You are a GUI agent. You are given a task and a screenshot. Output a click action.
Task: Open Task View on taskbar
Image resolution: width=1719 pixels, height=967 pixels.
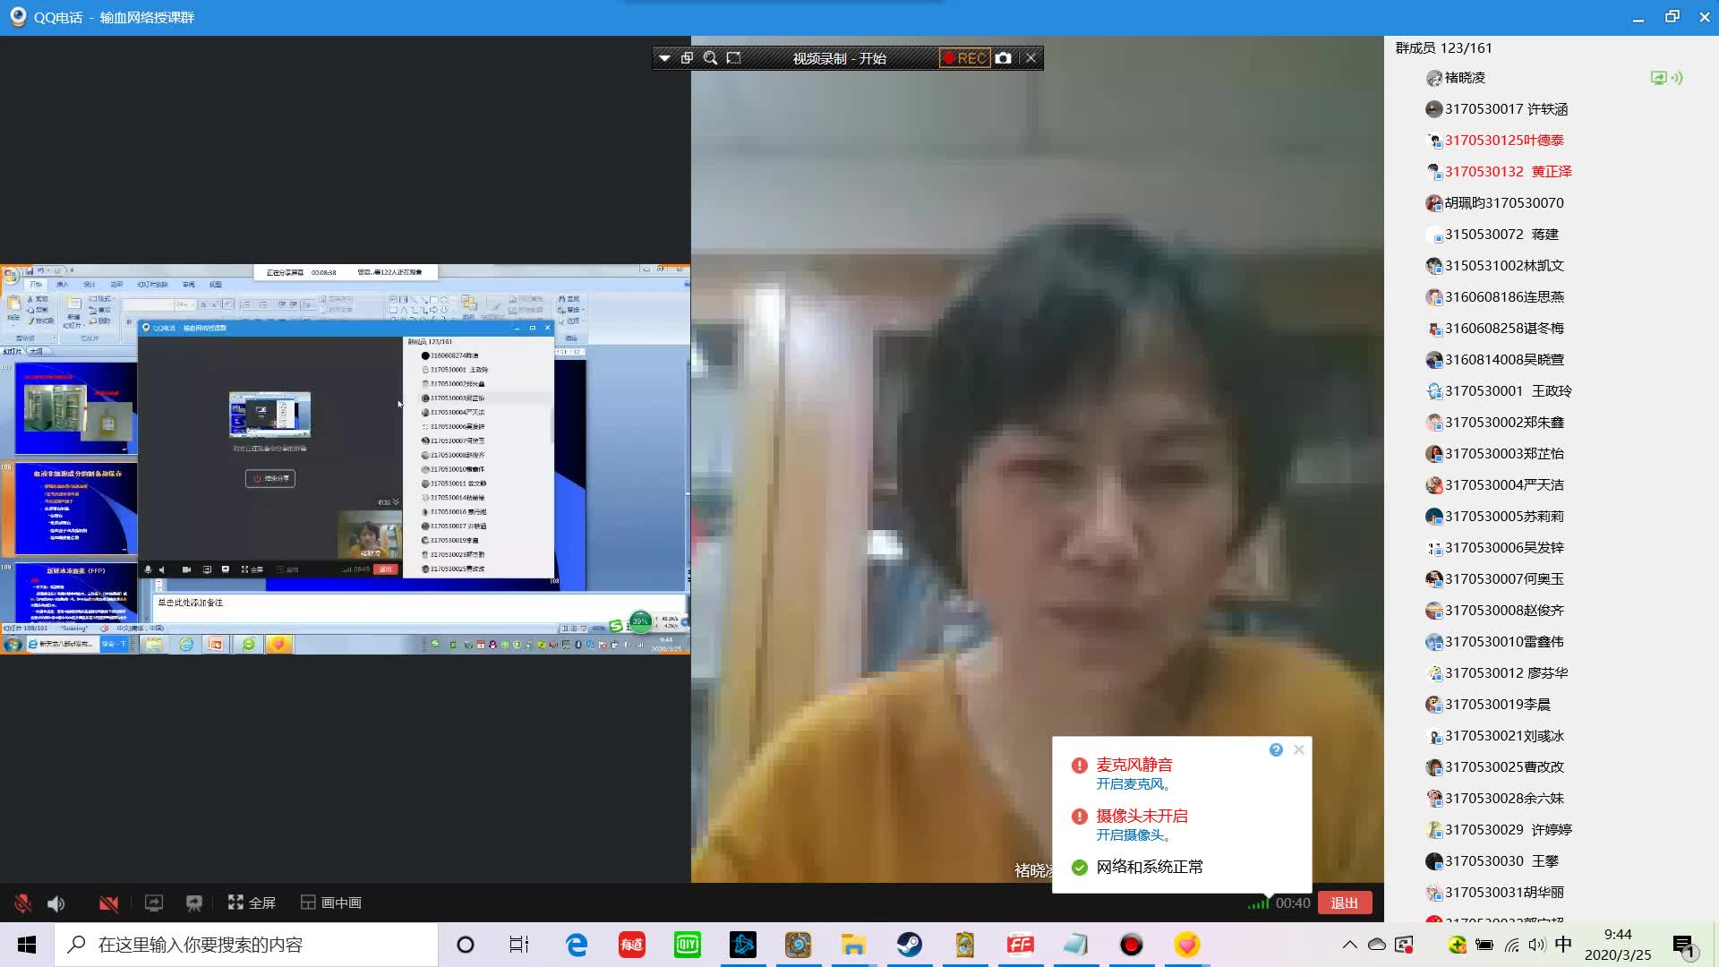point(519,945)
